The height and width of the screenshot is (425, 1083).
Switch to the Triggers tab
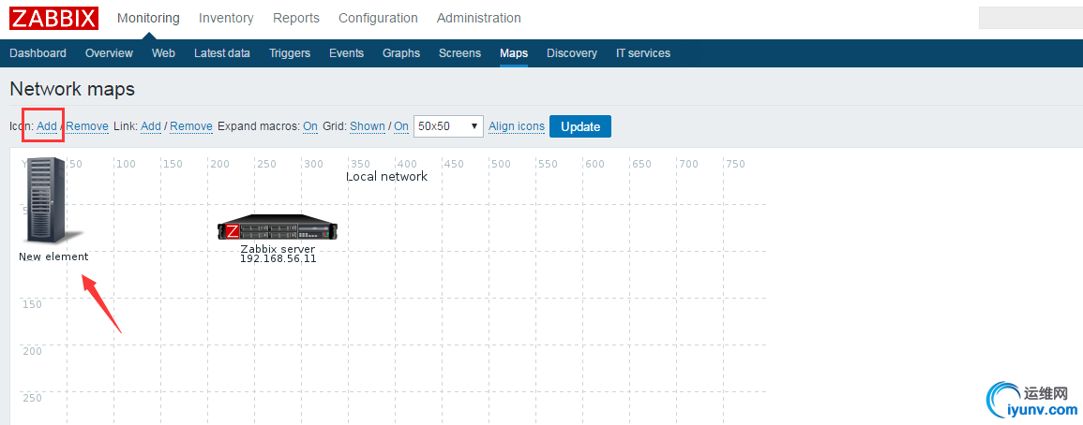pyautogui.click(x=290, y=53)
